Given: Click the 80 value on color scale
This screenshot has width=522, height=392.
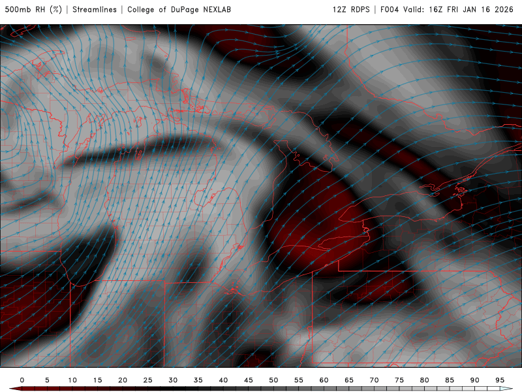Looking at the screenshot, I should [425, 380].
